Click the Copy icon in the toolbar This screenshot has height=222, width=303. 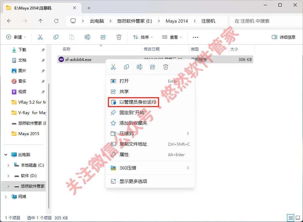pyautogui.click(x=56, y=37)
